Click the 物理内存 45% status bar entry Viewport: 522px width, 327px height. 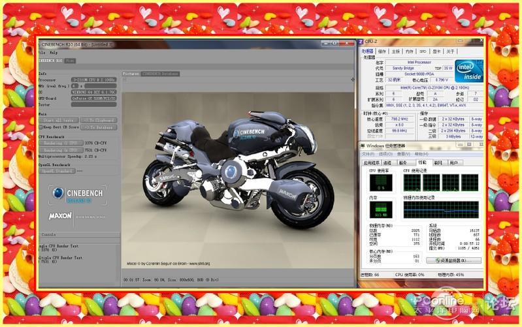pyautogui.click(x=451, y=275)
